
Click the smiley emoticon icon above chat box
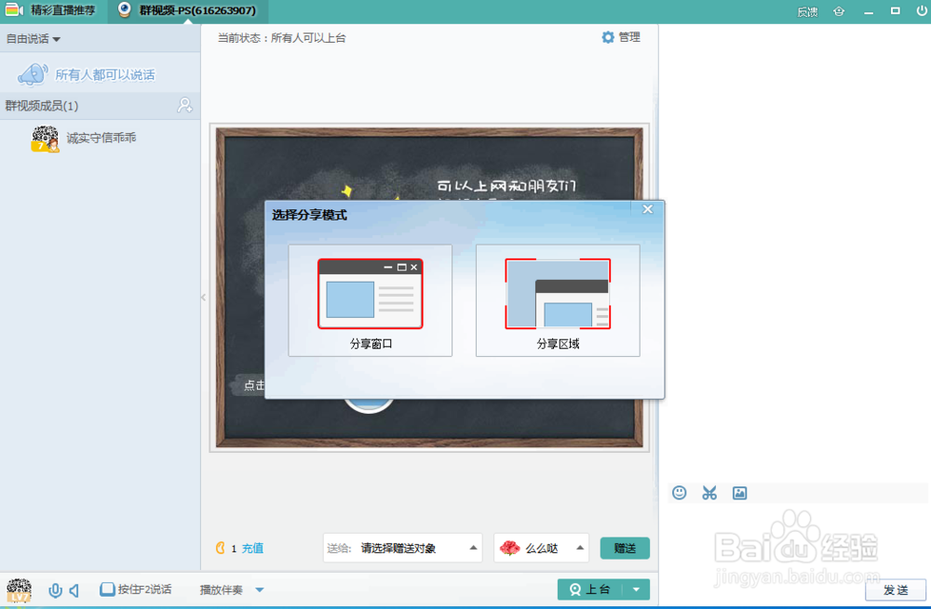point(679,493)
